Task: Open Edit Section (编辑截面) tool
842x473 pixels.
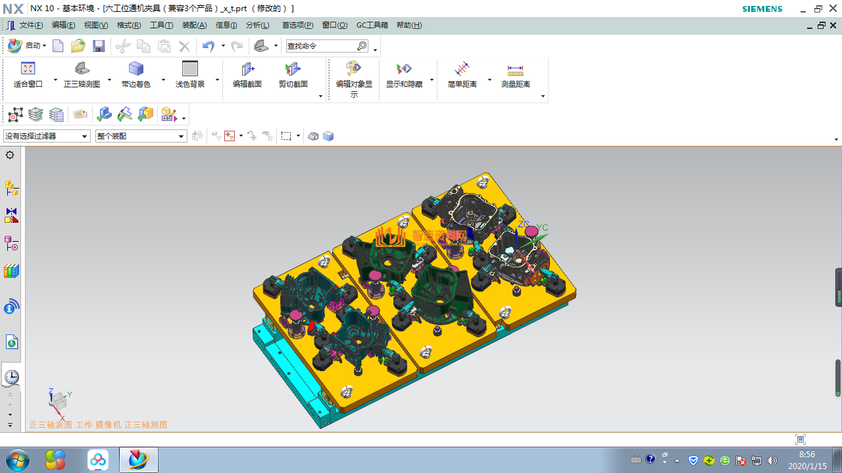Action: pos(247,69)
